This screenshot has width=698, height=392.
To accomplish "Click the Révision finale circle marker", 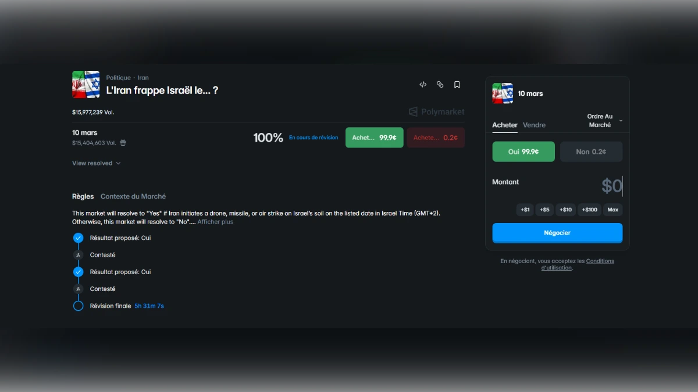I will coord(79,306).
